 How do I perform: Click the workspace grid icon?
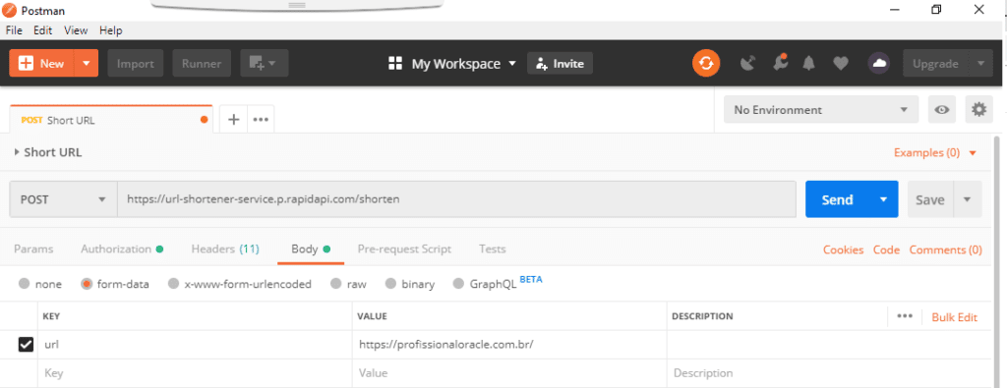coord(395,64)
